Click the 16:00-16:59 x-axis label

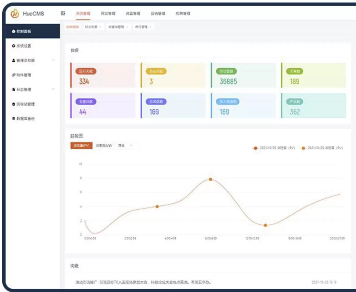(295, 239)
